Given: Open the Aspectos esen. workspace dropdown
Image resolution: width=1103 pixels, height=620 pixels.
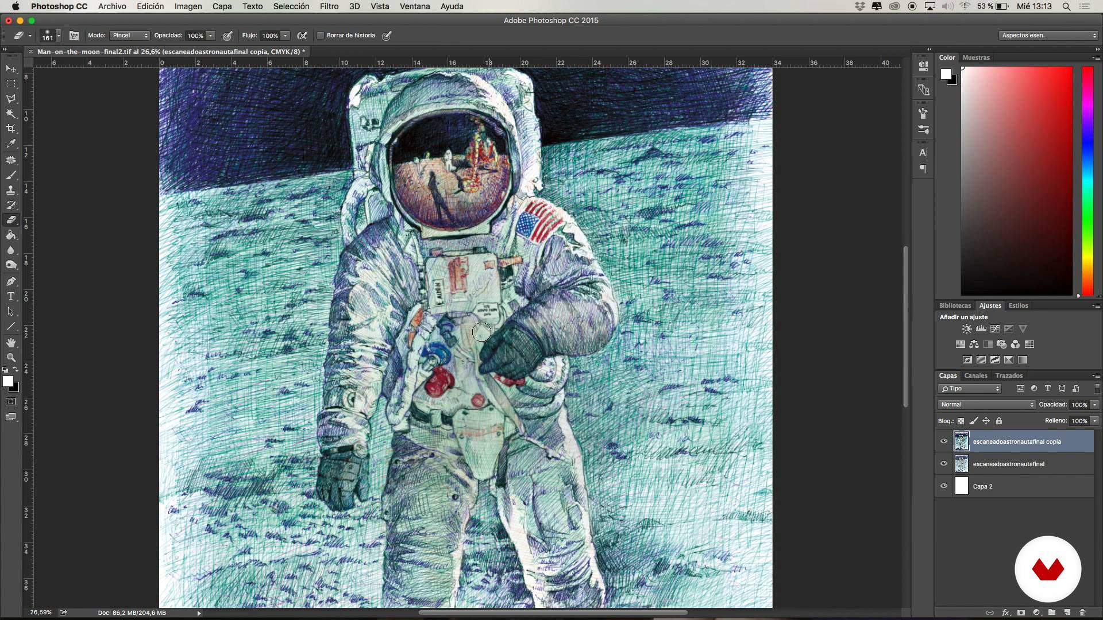Looking at the screenshot, I should [1048, 36].
